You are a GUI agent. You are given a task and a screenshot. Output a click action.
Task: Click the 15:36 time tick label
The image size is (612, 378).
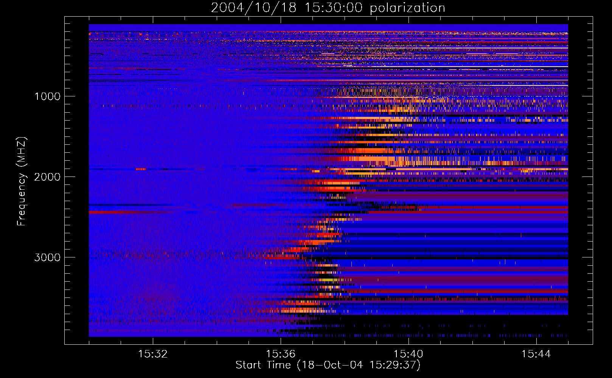(281, 354)
